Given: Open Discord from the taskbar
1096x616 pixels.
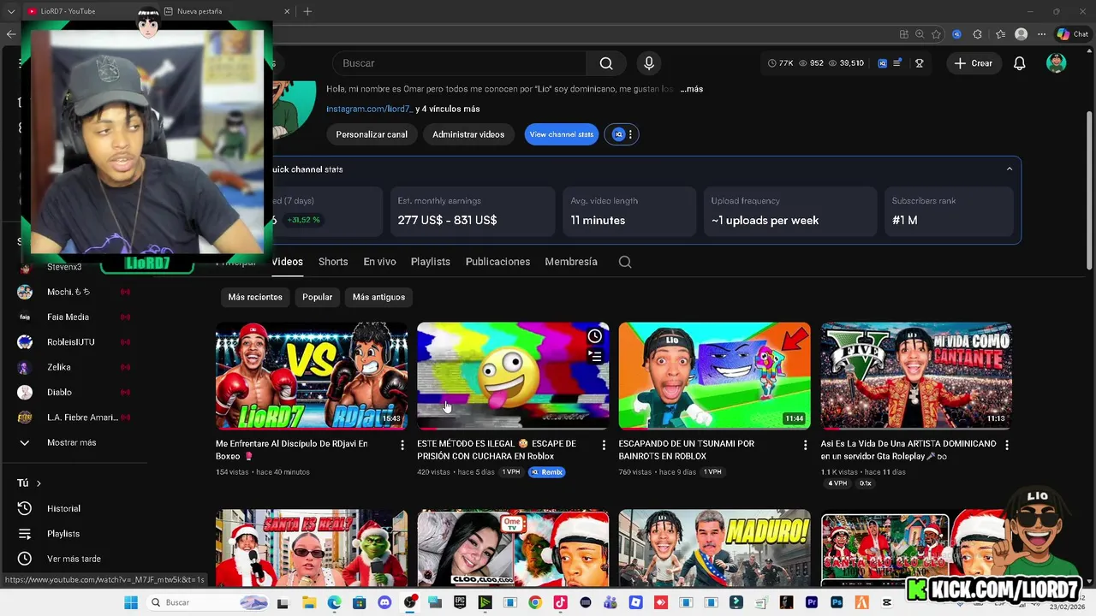Looking at the screenshot, I should (x=384, y=602).
